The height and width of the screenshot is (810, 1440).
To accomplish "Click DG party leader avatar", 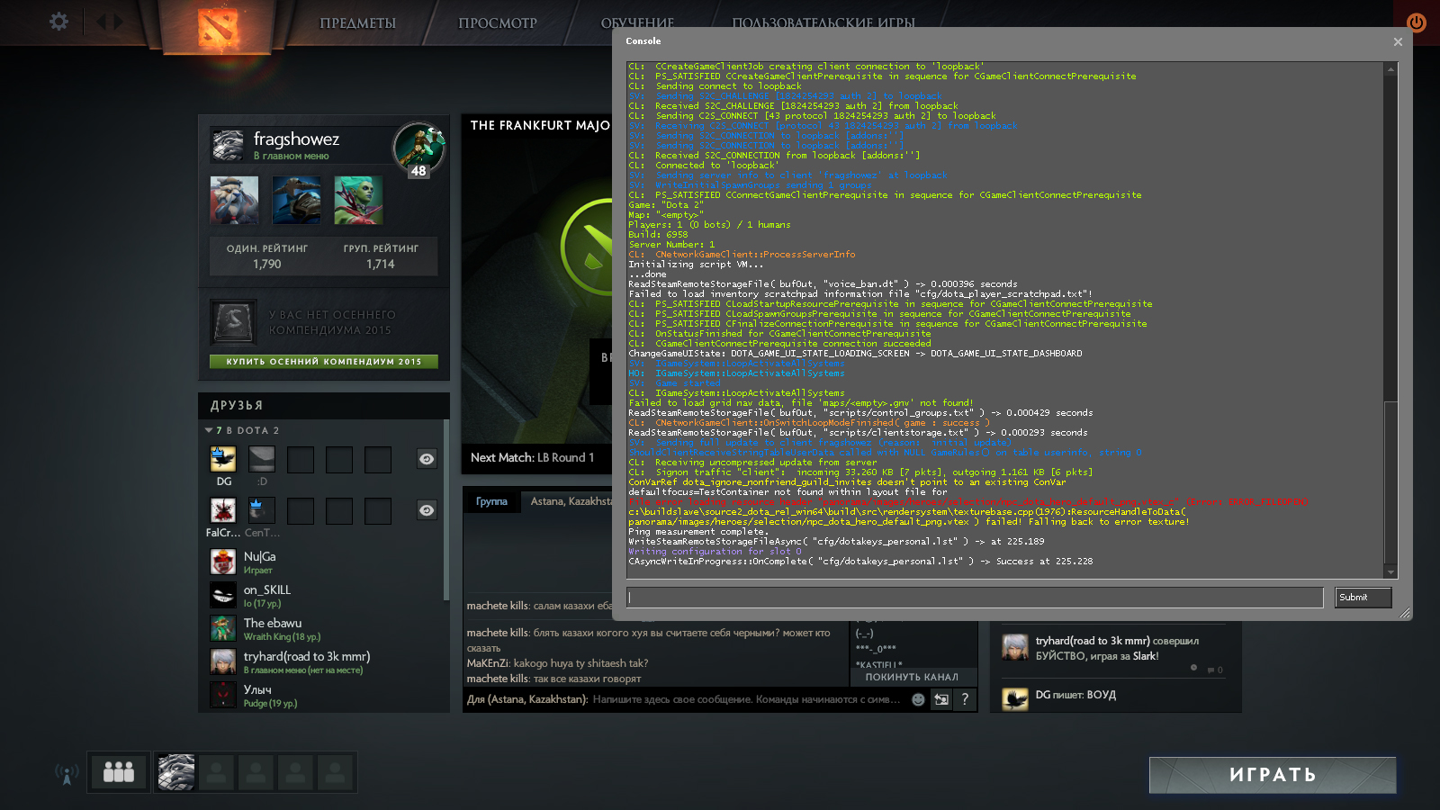I will point(223,460).
